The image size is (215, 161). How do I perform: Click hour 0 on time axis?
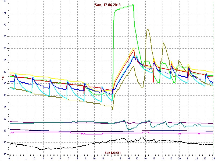[9, 158]
